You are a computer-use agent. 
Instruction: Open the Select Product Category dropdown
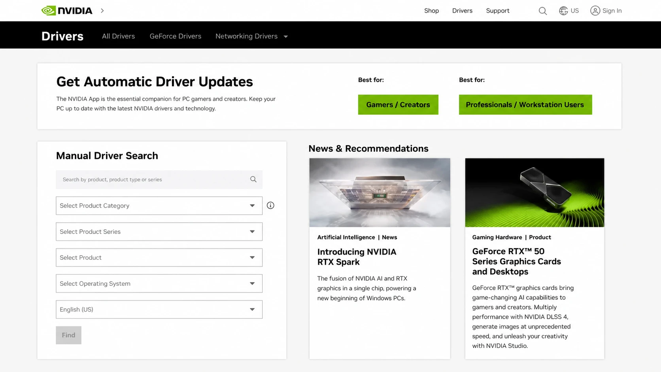(159, 206)
